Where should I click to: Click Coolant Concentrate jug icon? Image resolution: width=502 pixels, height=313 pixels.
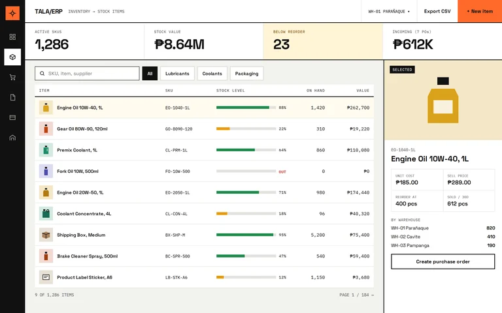tap(46, 214)
